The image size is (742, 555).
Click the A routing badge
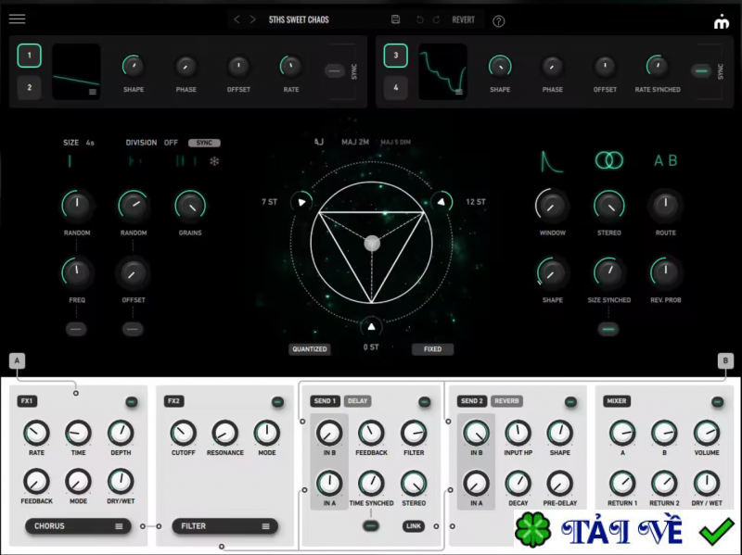(x=17, y=360)
